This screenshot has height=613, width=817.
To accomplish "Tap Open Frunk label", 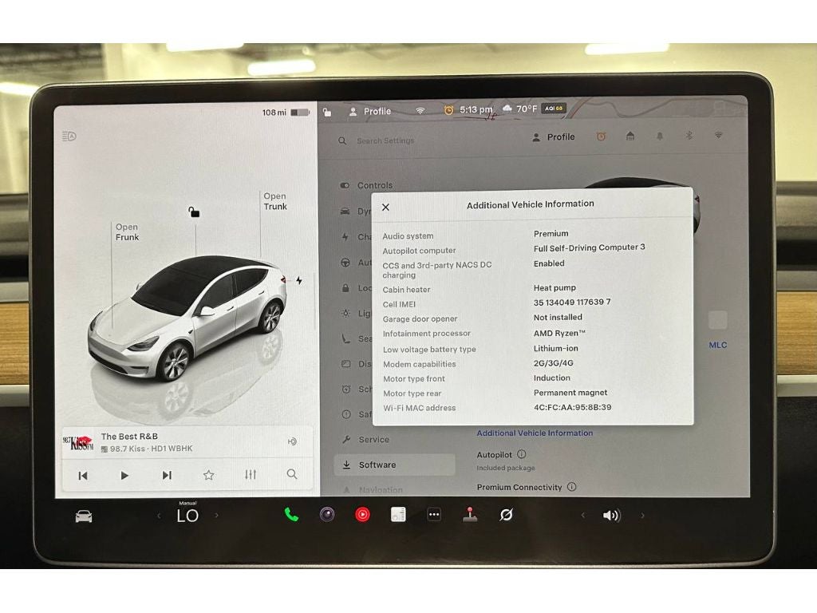I will [127, 232].
